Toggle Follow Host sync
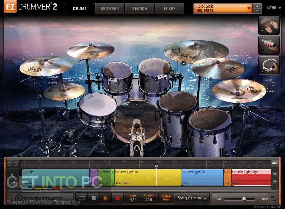 click(166, 198)
